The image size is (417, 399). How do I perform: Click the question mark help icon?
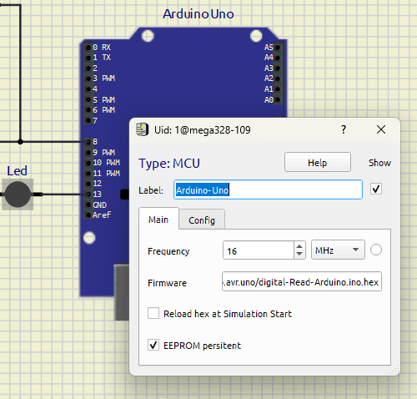click(x=344, y=129)
